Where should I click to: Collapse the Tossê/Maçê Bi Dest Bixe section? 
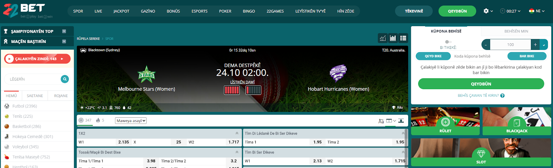coord(237,152)
